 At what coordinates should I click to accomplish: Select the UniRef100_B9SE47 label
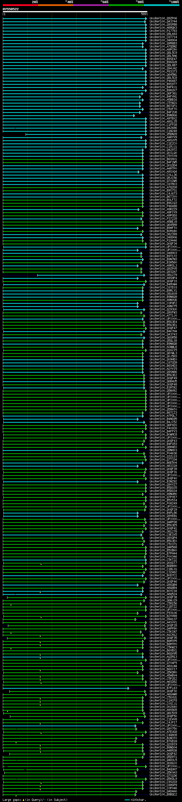163,59
